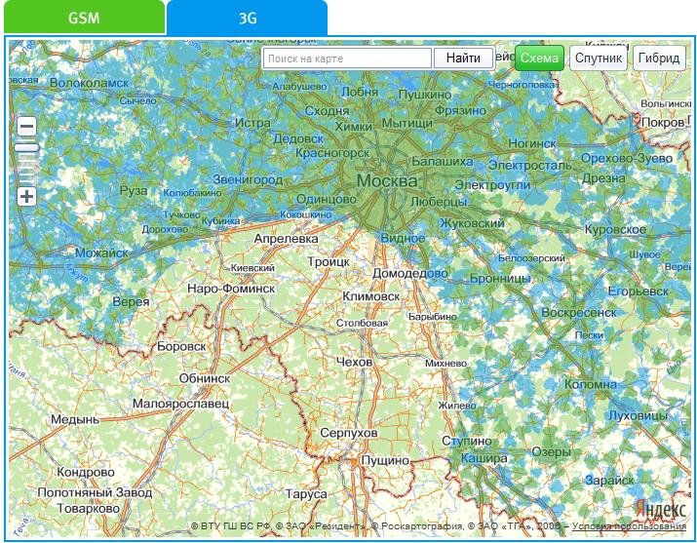Switch map to Спутник satellite view

(x=598, y=58)
